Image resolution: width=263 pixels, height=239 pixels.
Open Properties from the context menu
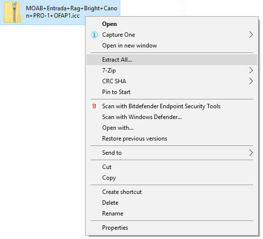(x=172, y=228)
